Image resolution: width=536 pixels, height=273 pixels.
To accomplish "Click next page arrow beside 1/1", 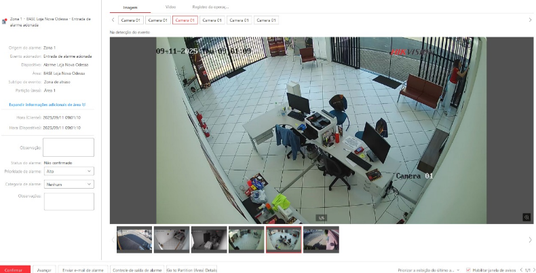I will point(533,270).
